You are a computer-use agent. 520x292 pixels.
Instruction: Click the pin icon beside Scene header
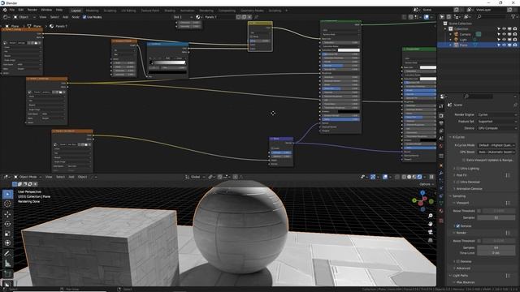tap(515, 105)
